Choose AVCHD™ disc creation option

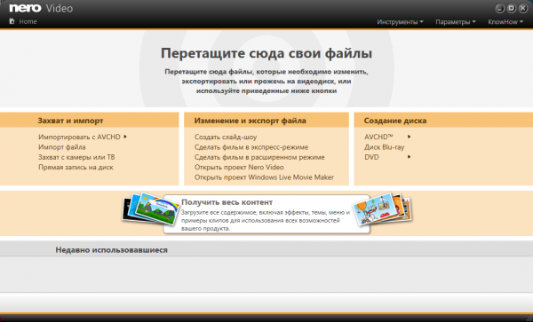(378, 137)
